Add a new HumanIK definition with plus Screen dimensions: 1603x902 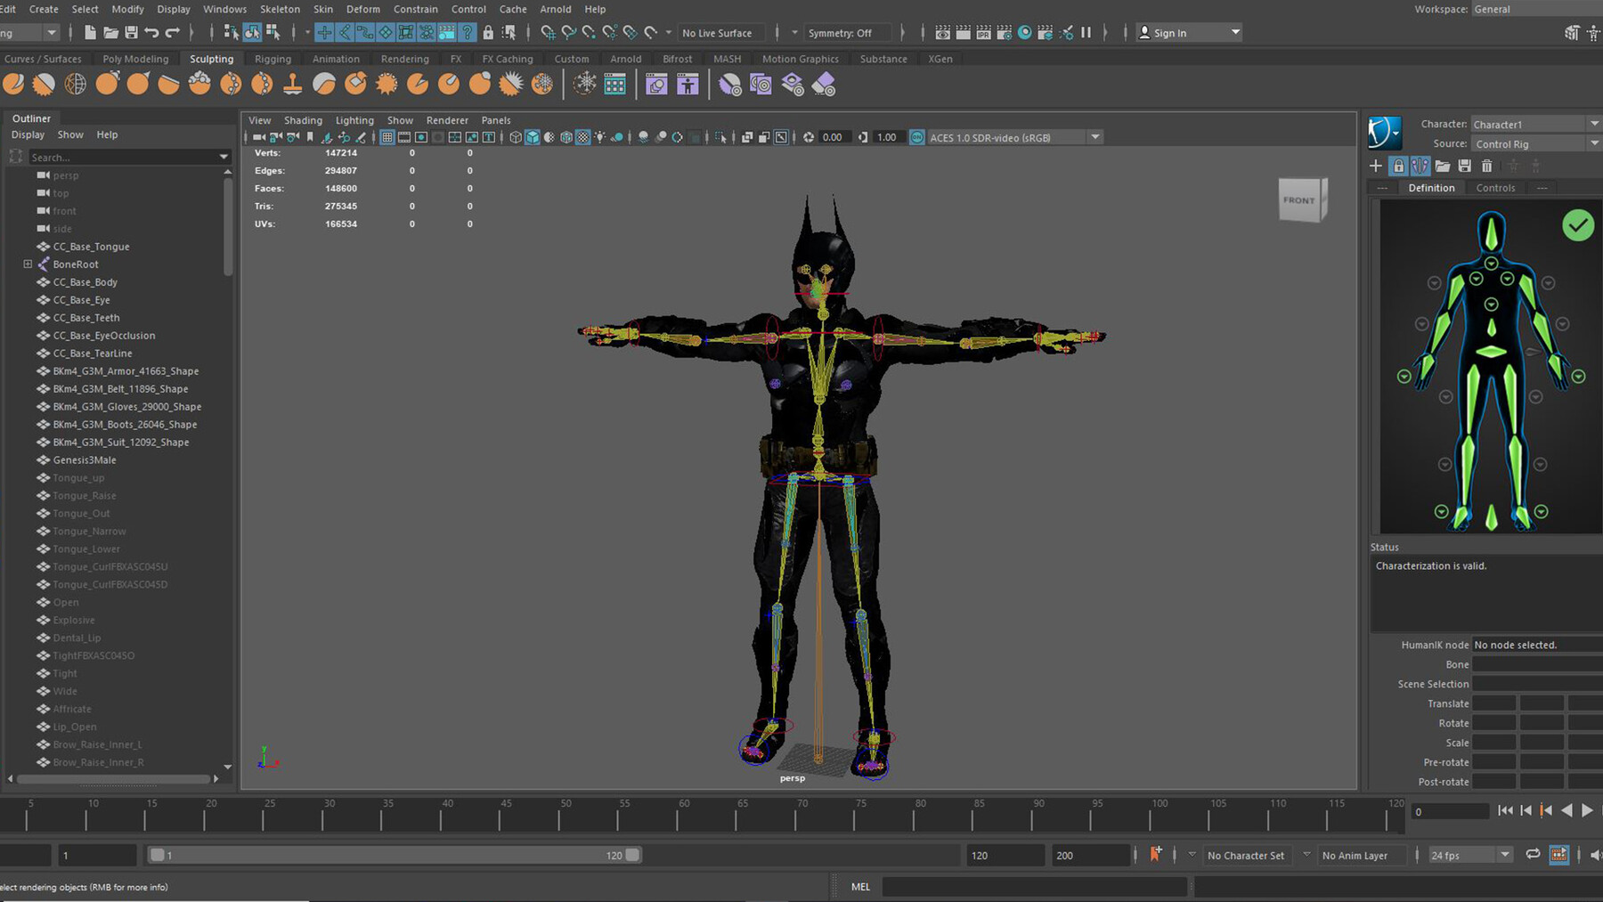1376,166
